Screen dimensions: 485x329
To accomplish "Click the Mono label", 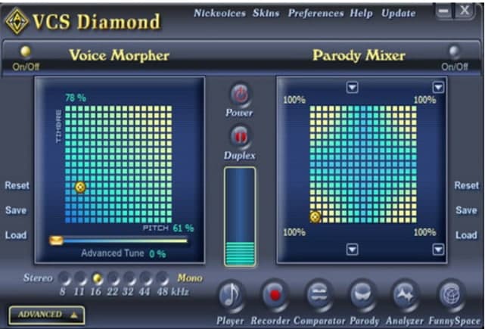I will click(190, 278).
